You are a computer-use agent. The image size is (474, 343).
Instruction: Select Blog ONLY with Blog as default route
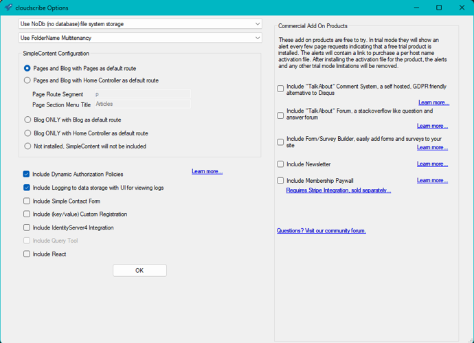tap(27, 120)
